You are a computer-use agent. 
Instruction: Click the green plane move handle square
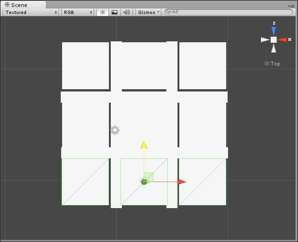(x=149, y=177)
